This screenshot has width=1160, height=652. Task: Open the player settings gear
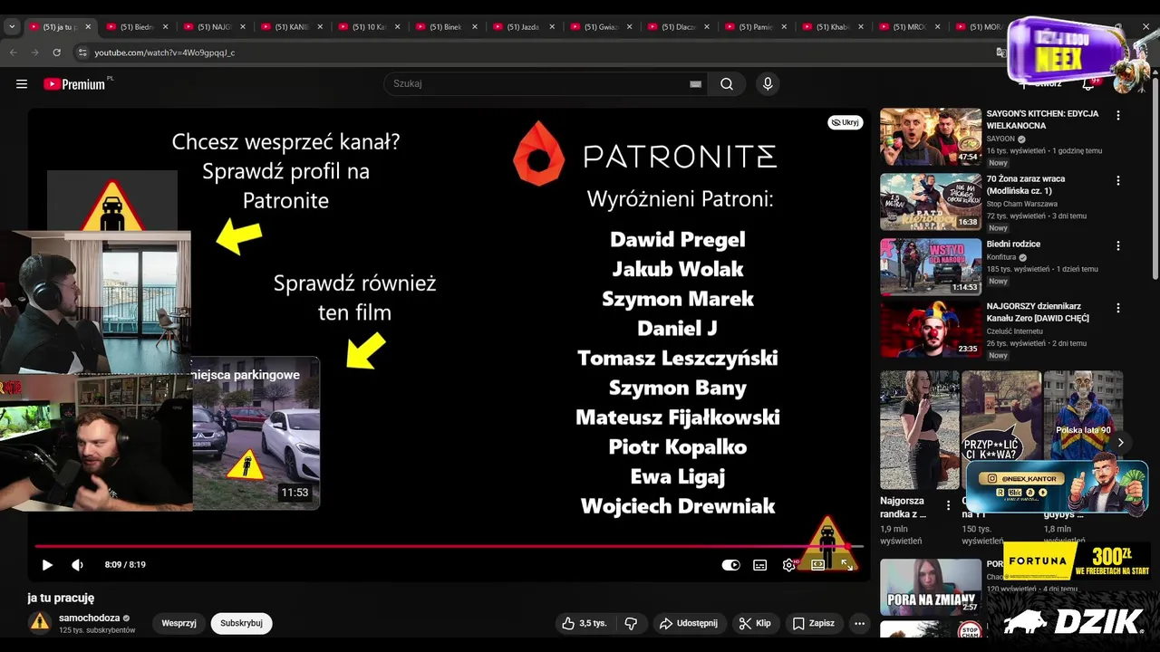pos(789,565)
